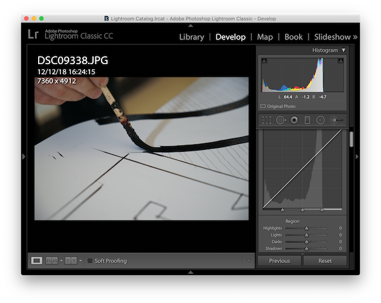
Task: Select the Red Eye Correction tool
Action: (x=294, y=120)
